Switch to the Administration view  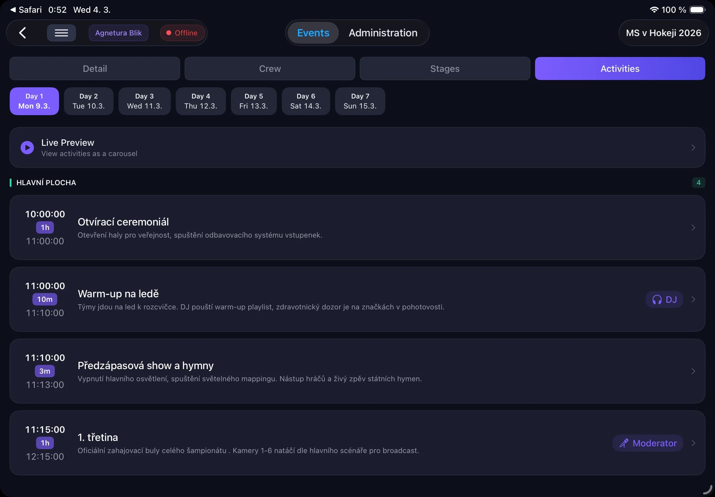(383, 33)
